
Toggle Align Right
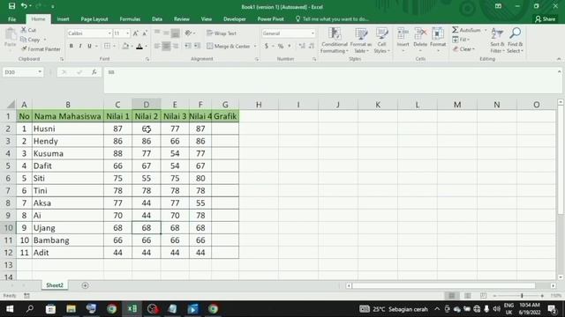[176, 46]
